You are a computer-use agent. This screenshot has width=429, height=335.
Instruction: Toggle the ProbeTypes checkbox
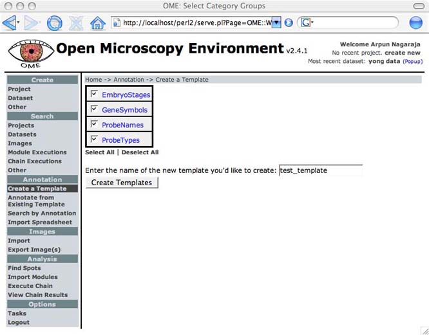tap(94, 139)
